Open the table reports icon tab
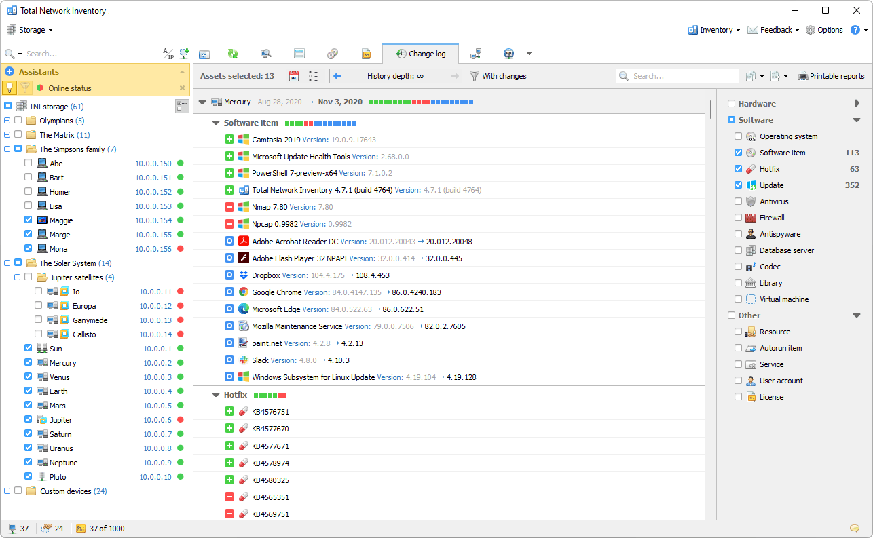This screenshot has width=873, height=538. coord(299,54)
